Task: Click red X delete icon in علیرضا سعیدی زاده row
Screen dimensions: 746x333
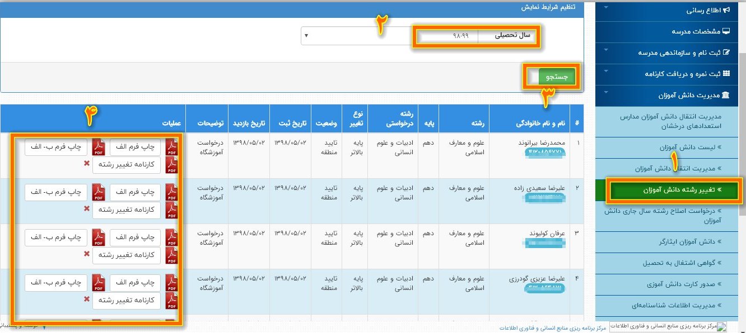Action: (86, 209)
